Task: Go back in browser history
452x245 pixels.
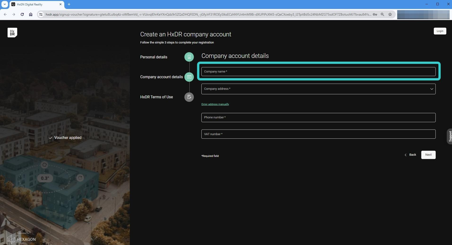Action: pos(5,15)
